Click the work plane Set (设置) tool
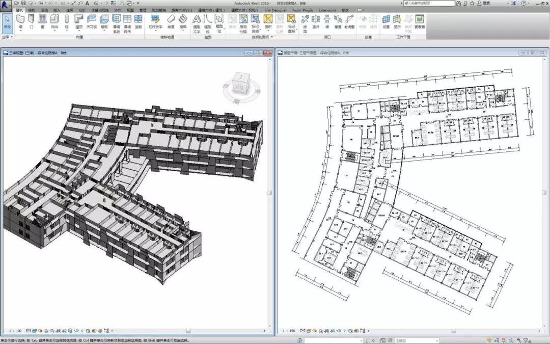The image size is (550, 344). pos(386,21)
